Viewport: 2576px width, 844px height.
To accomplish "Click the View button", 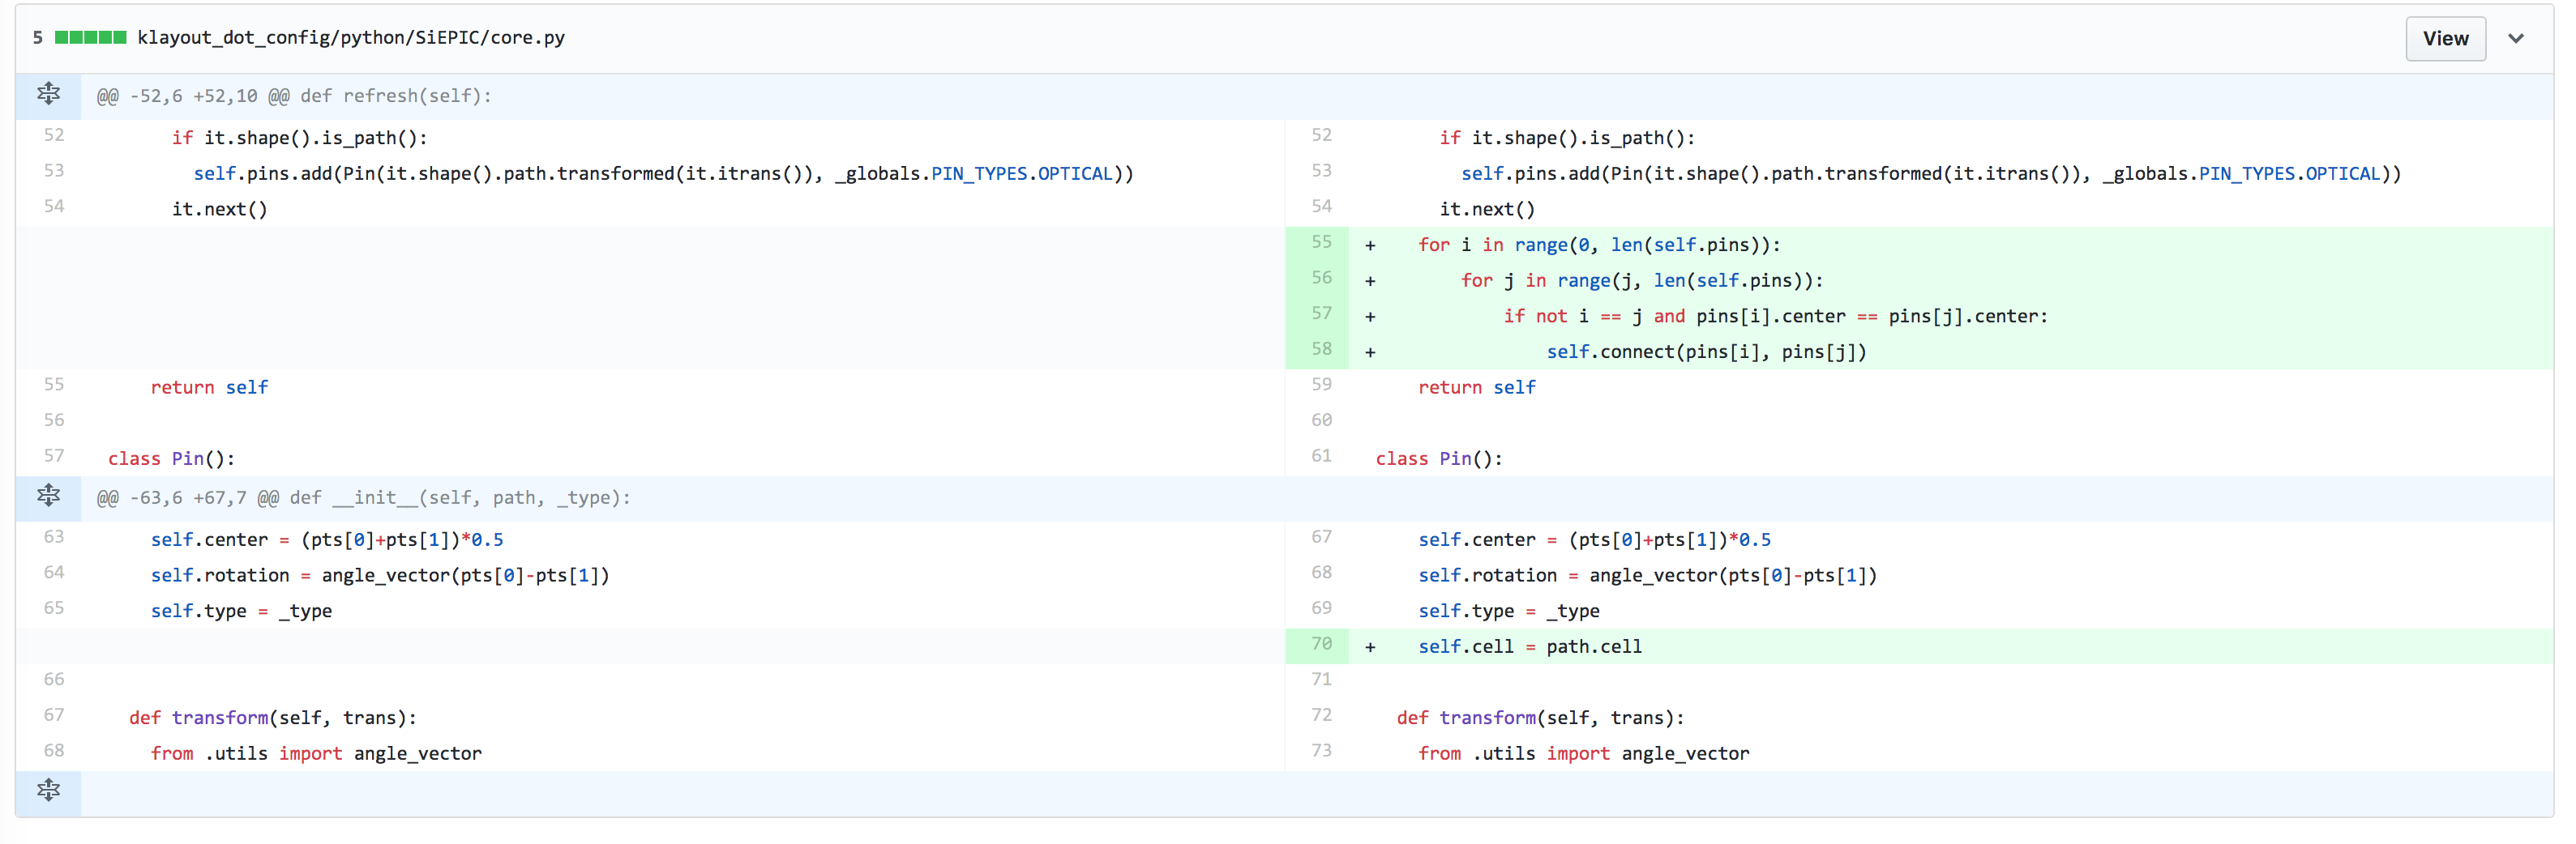I will (2445, 38).
